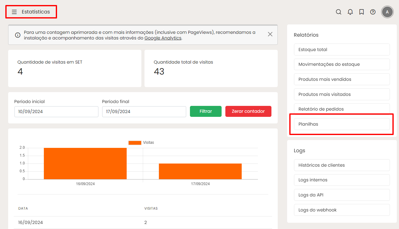This screenshot has height=229, width=399.
Task: Click the Período final date field
Action: (144, 112)
